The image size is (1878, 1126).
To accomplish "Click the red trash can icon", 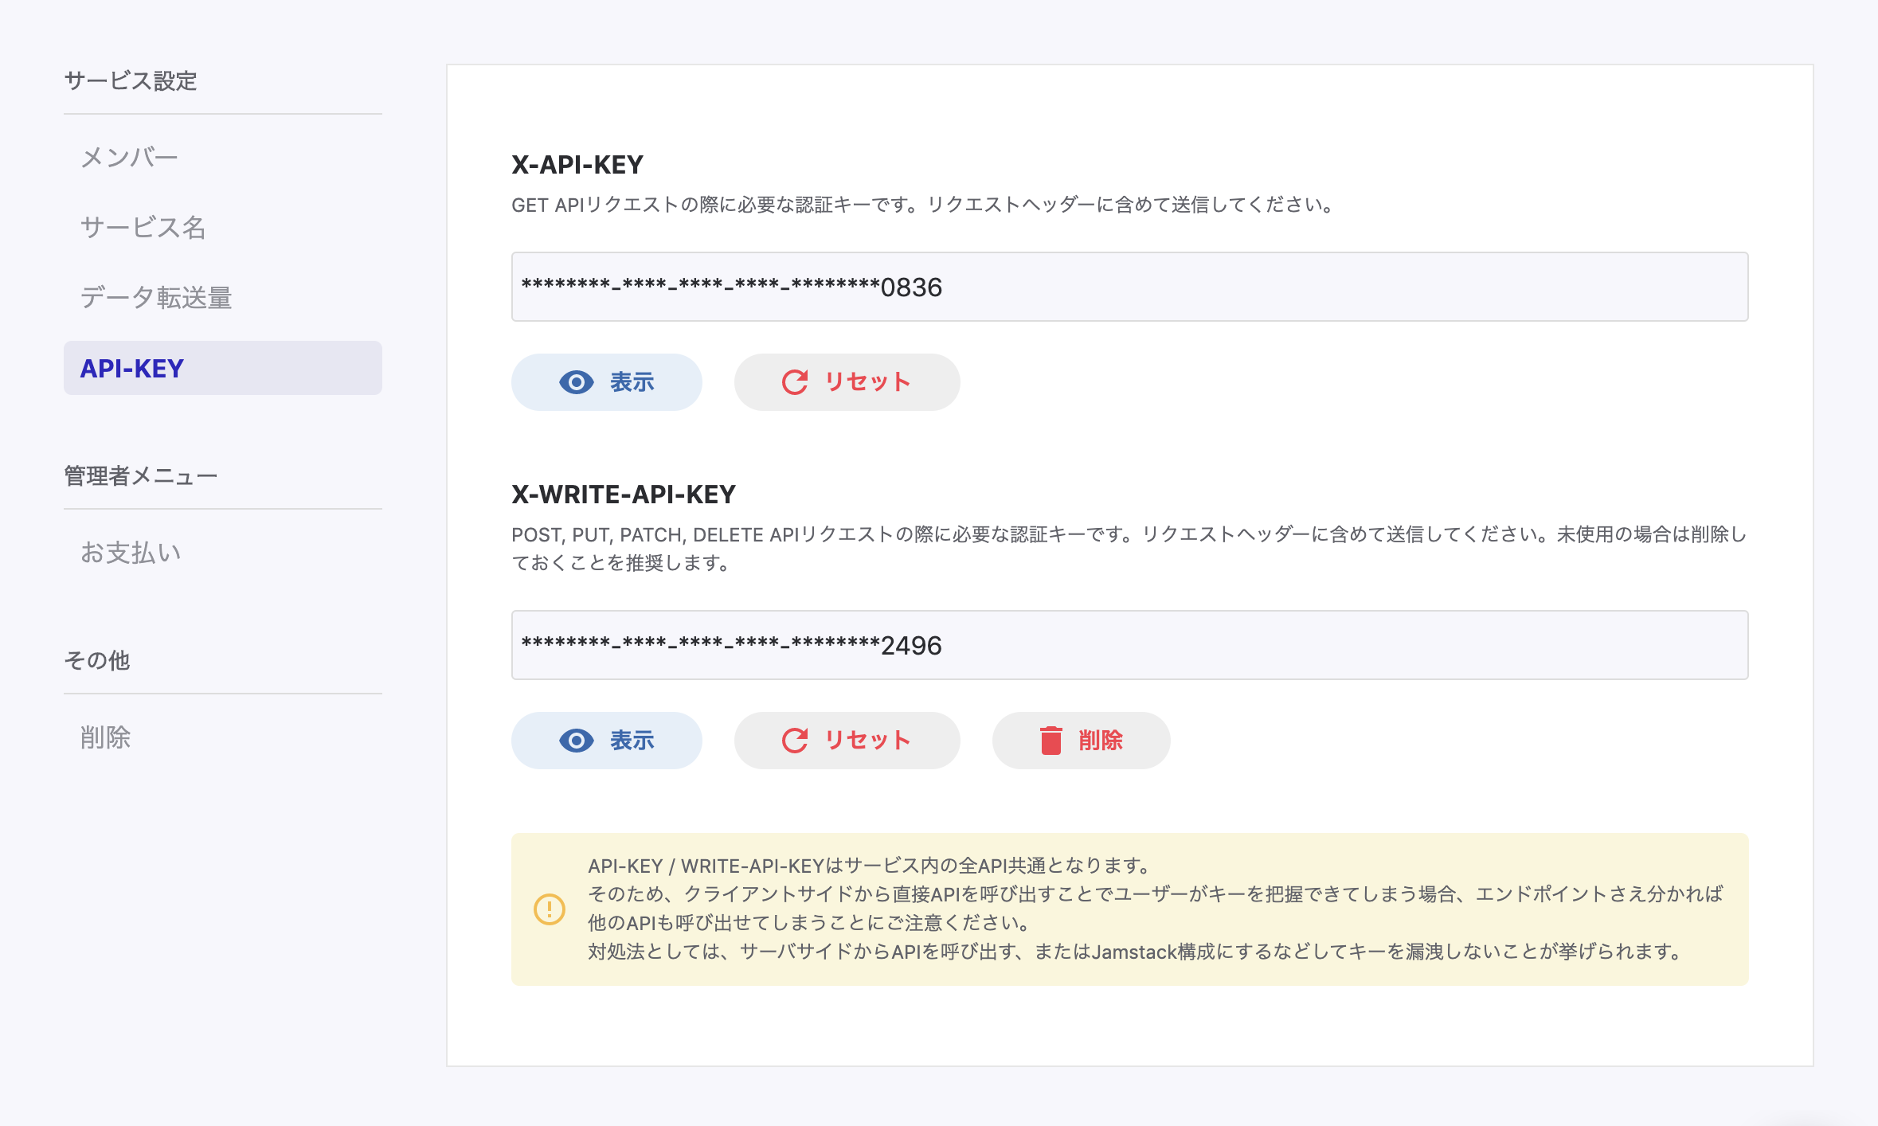I will (1051, 741).
